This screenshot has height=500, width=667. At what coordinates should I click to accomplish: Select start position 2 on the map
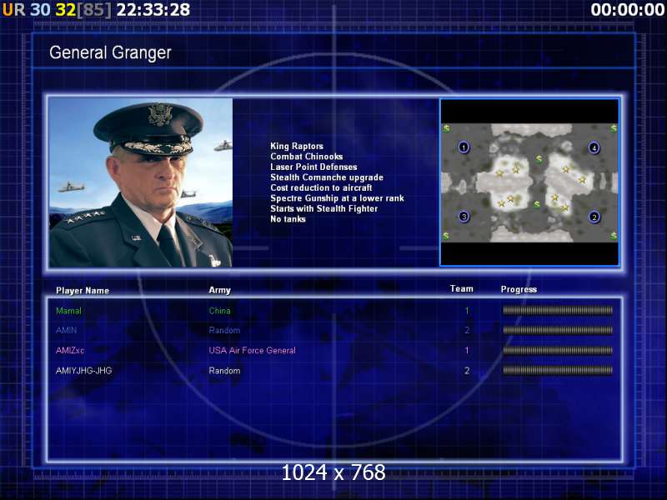coord(594,217)
